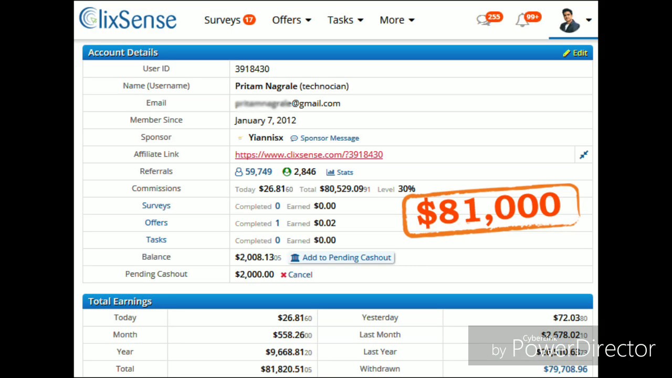
Task: Click Edit in Account Details header
Action: pyautogui.click(x=575, y=53)
